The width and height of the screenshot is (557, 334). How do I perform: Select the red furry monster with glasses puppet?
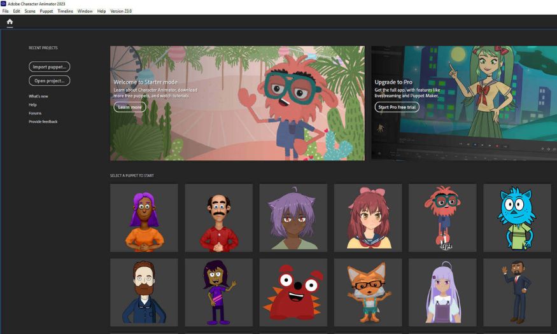[x=442, y=218]
